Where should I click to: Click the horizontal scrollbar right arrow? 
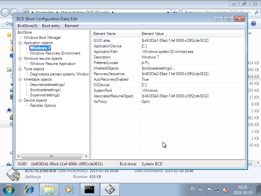86,156
